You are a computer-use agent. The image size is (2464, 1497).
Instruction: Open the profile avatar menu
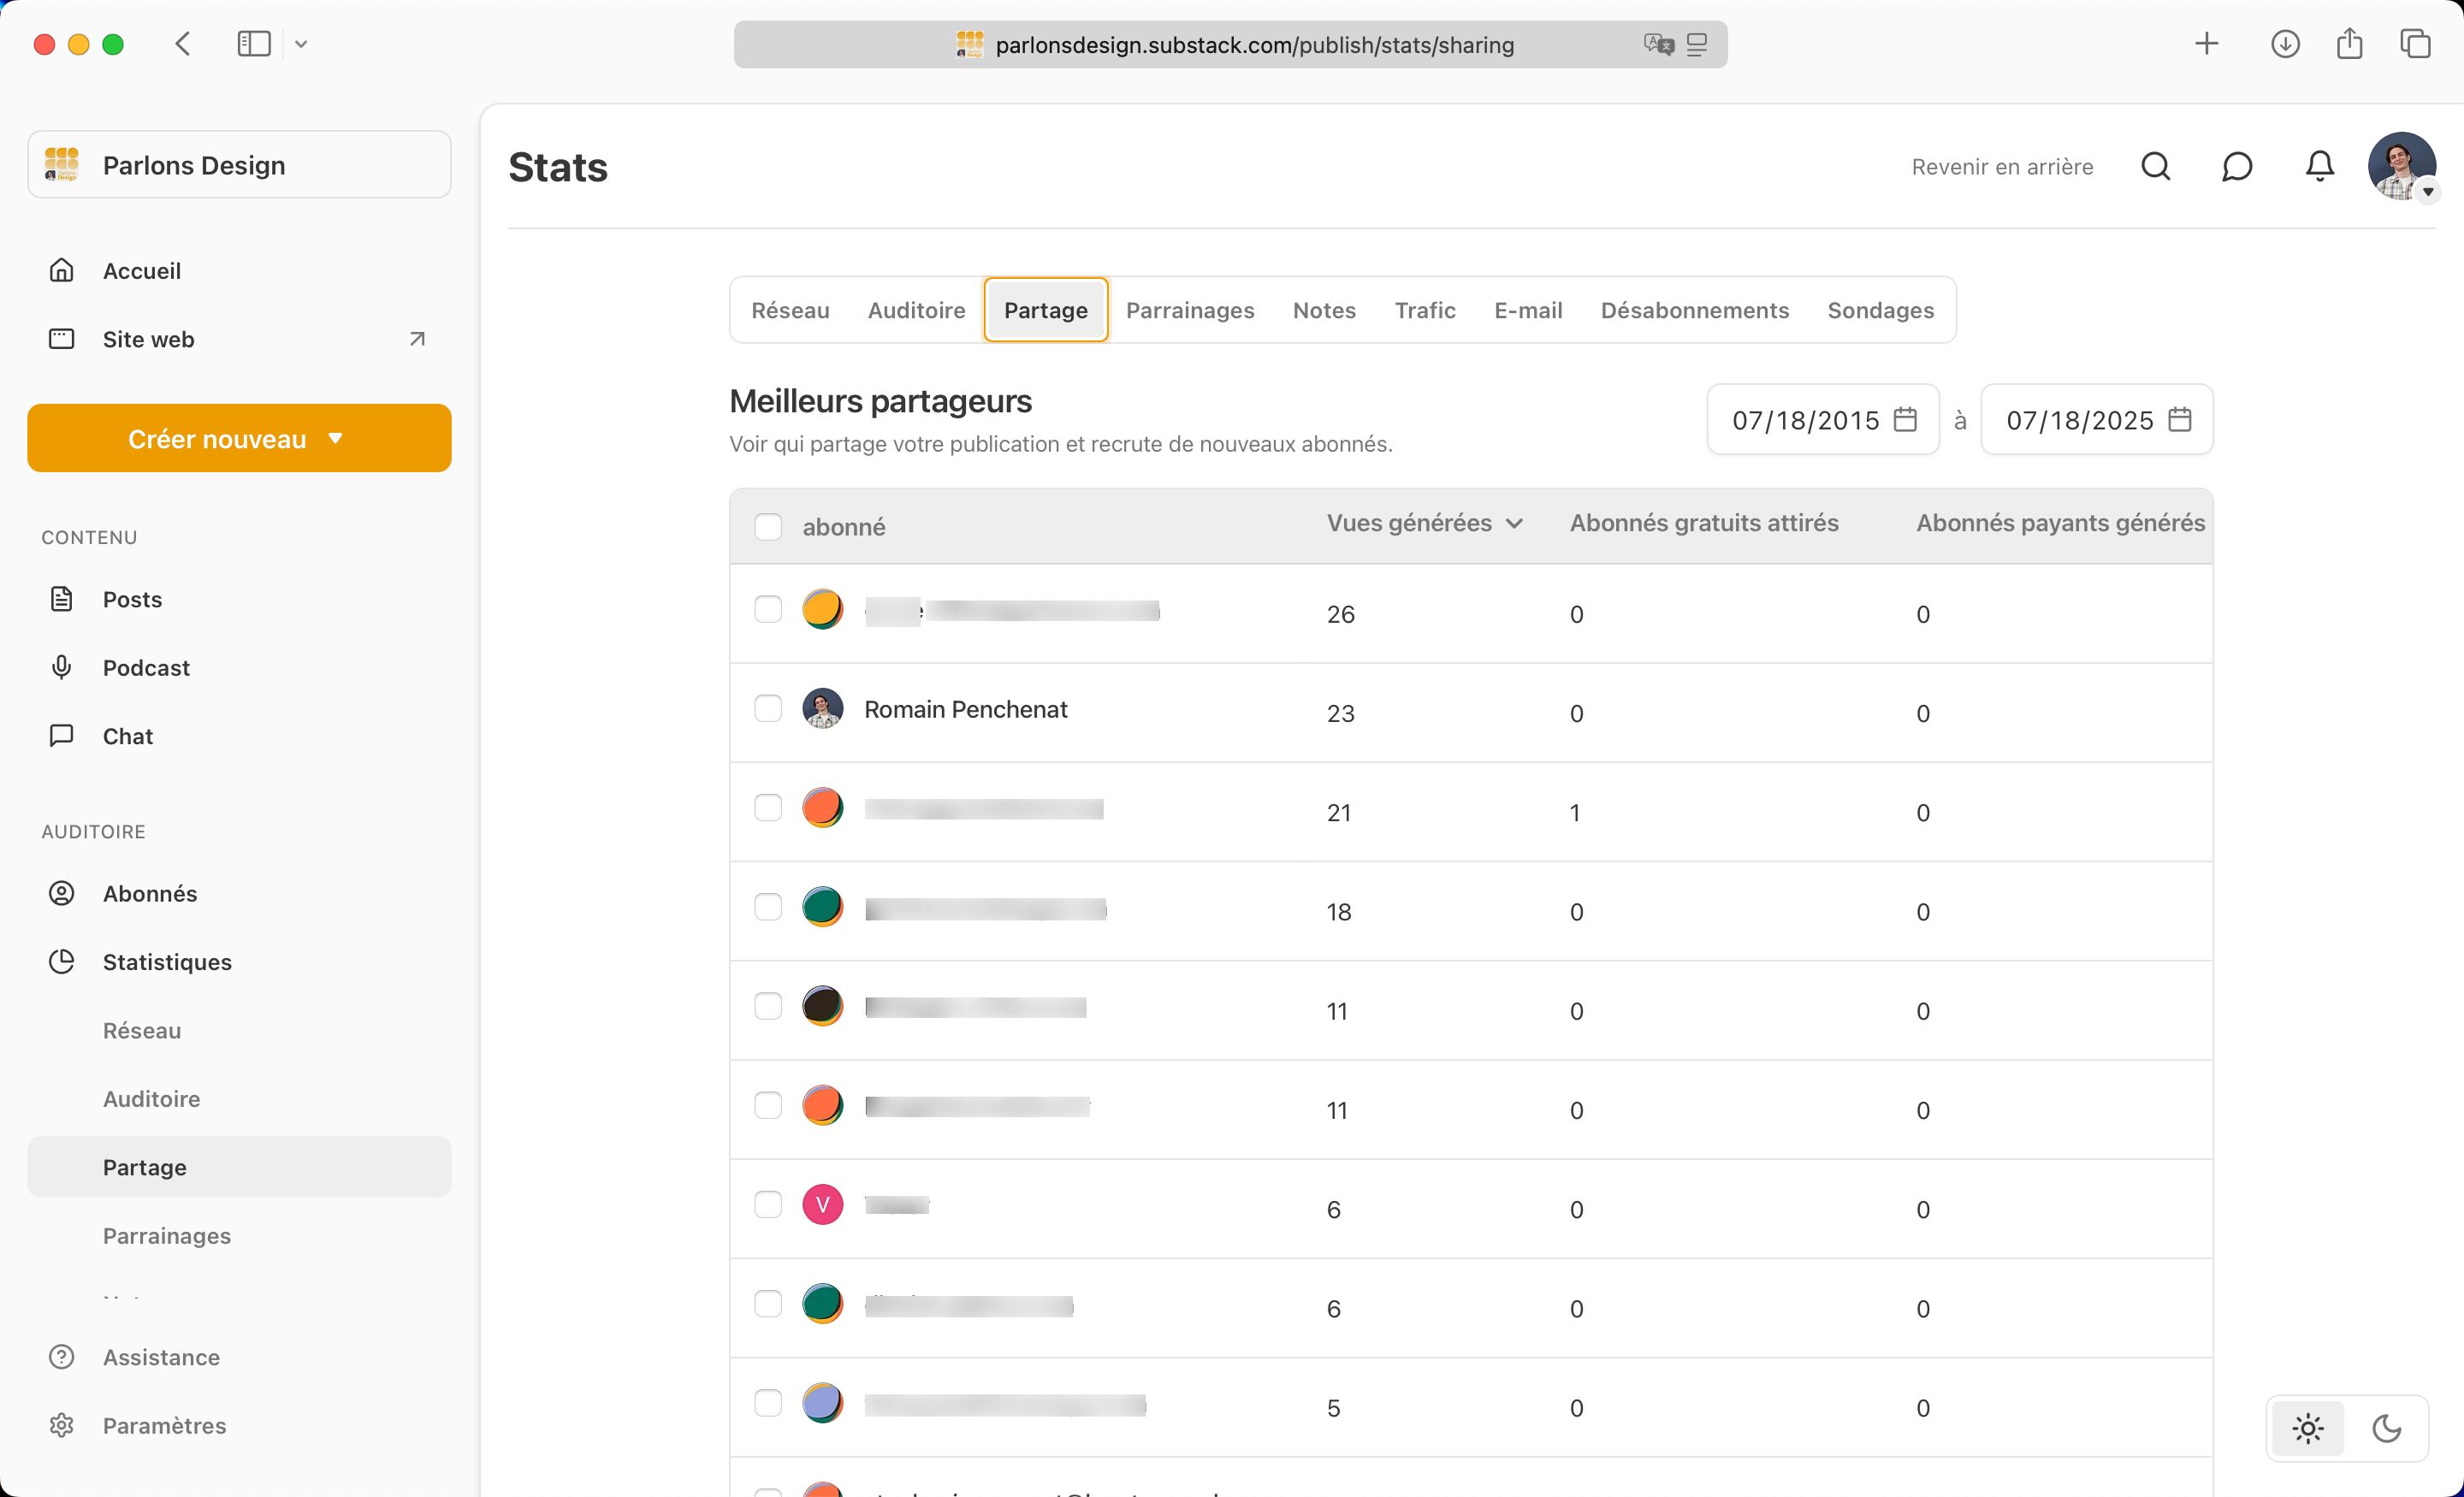[2401, 166]
